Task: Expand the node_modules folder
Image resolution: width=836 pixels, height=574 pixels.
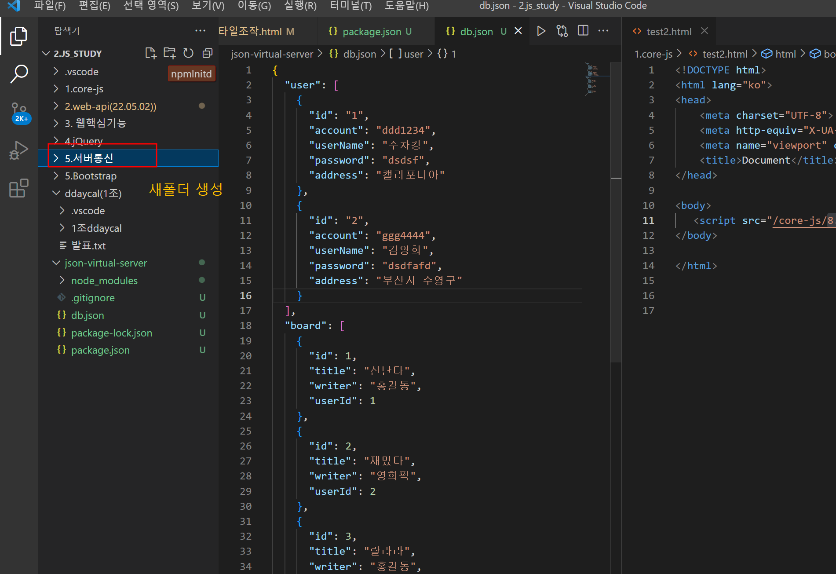Action: click(62, 280)
